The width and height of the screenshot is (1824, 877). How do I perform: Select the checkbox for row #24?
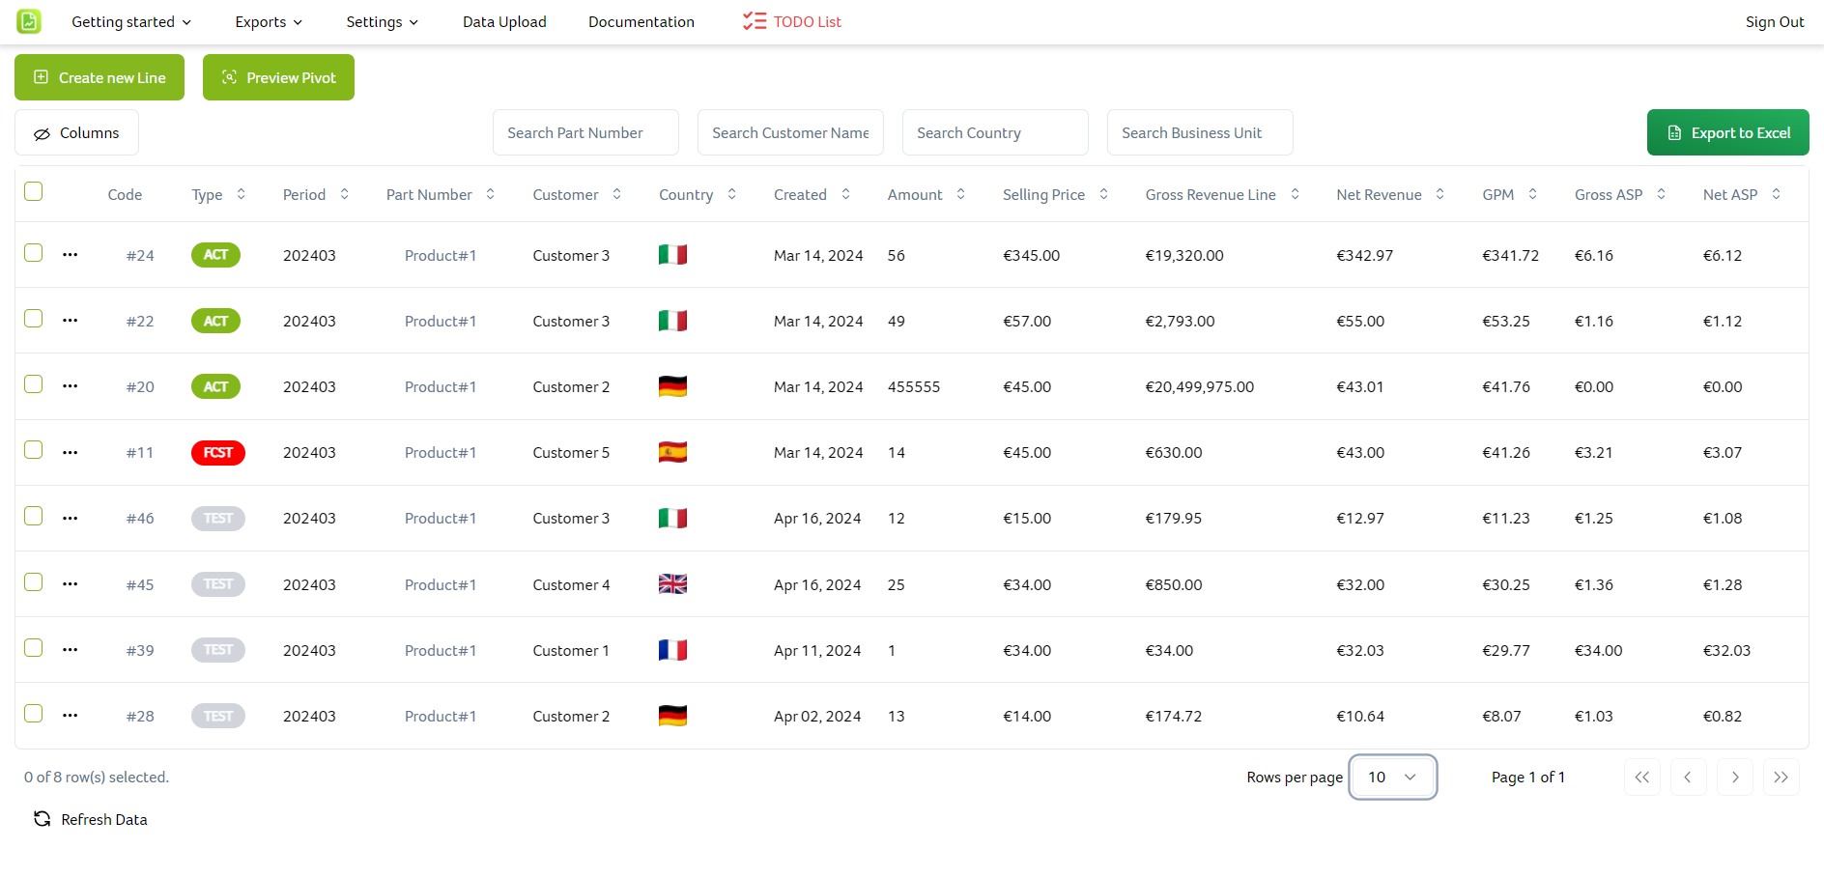pos(34,252)
